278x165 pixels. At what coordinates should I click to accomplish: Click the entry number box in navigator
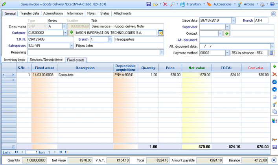click(x=32, y=152)
